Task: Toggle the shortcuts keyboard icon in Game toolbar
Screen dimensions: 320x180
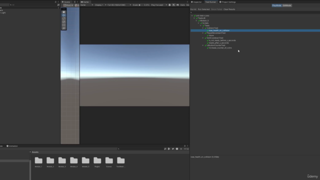Action: pos(177,5)
